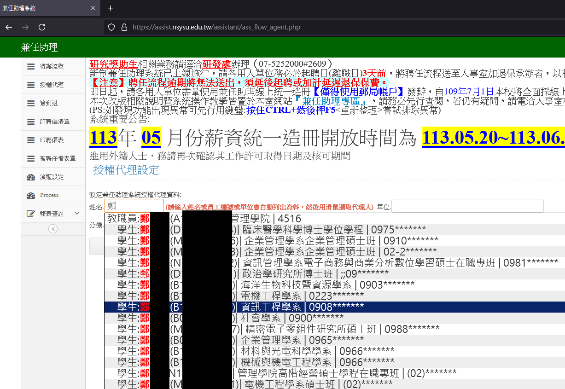Screen dimensions: 565x389
Task: Select the 海洋生物科技暨資源學系 suggestion
Action: (x=334, y=284)
